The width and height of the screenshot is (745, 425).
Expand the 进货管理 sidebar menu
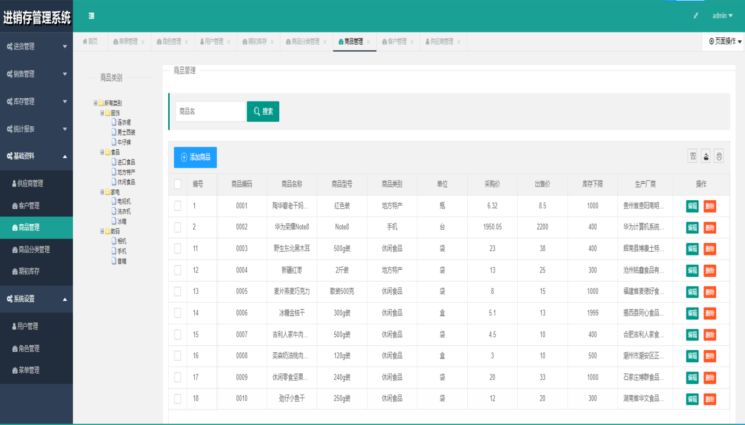click(x=36, y=47)
